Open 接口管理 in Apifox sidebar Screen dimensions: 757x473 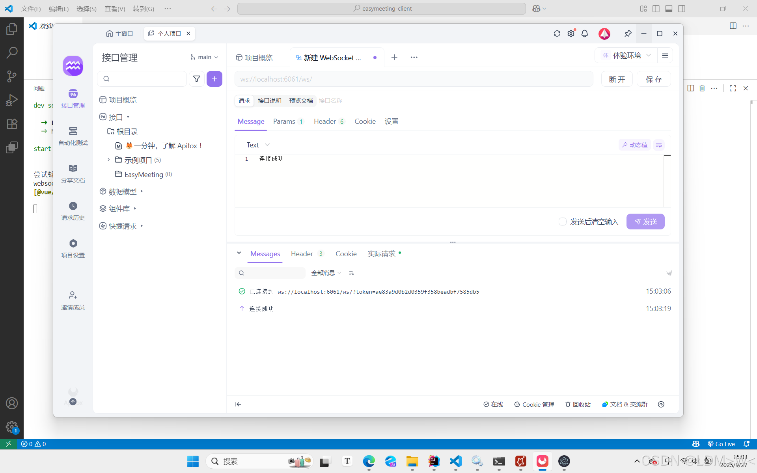pos(73,99)
